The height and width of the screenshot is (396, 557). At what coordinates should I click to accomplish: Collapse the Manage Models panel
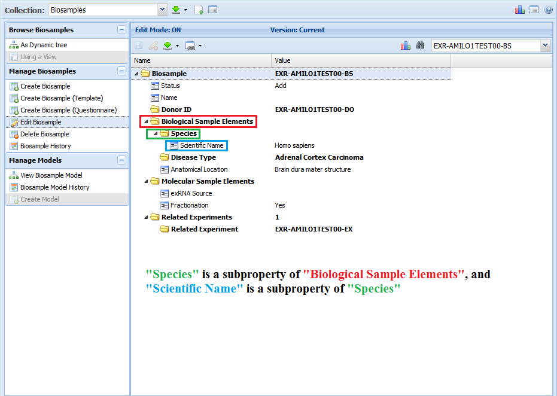coord(121,160)
